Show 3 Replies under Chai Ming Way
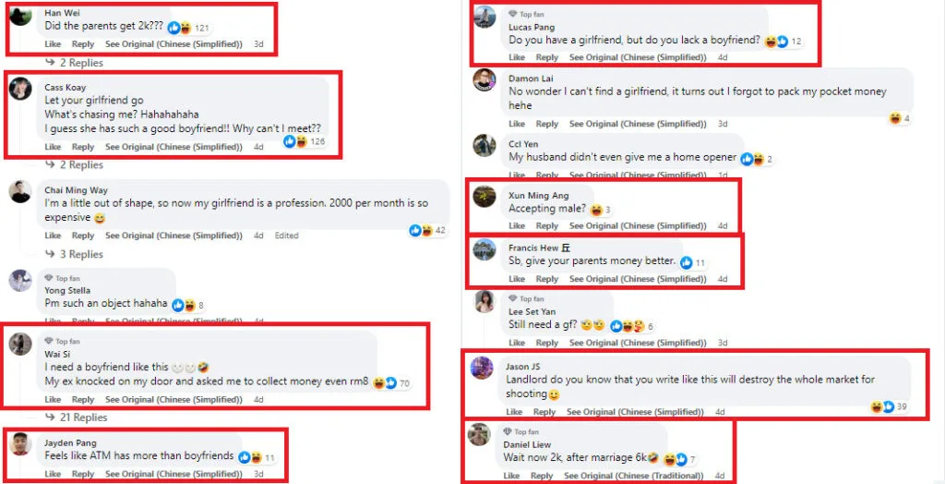 [81, 254]
